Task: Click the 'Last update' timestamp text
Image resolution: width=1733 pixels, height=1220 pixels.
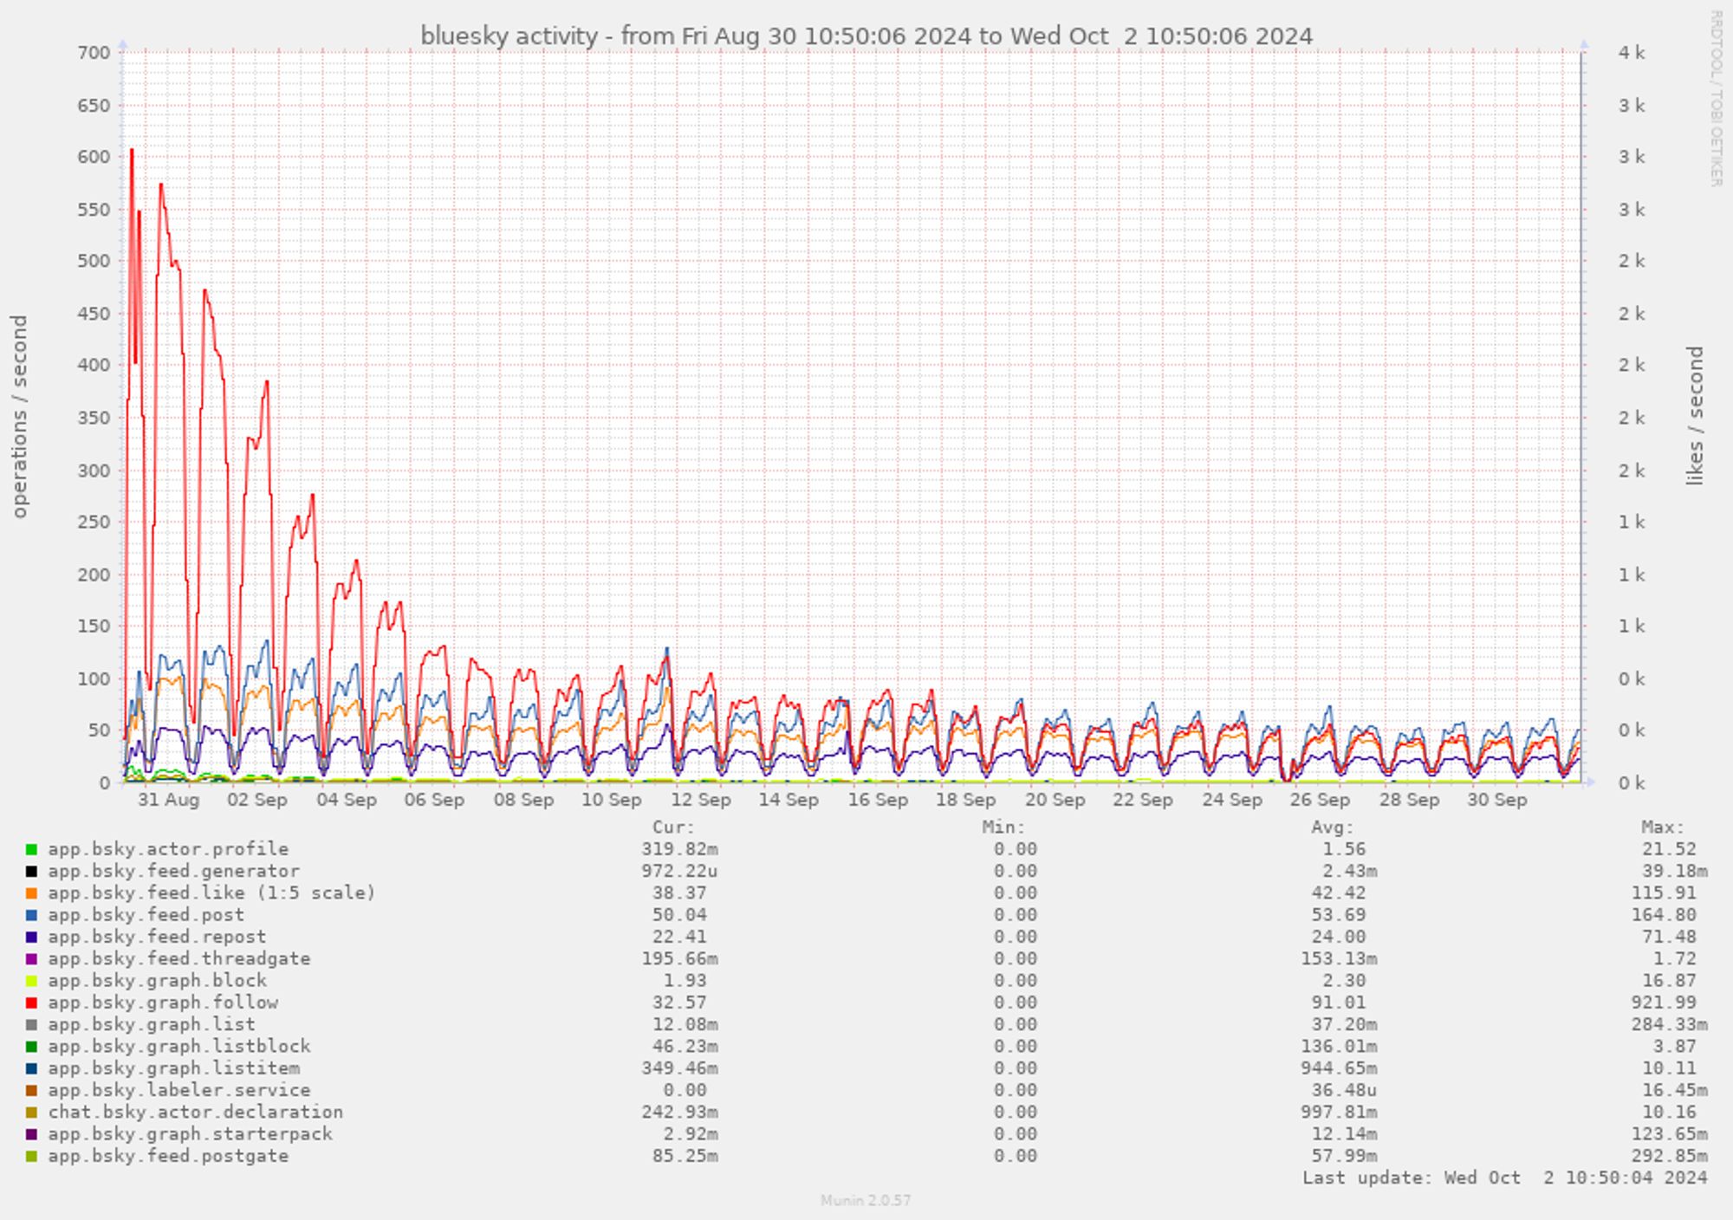Action: 1504,1178
